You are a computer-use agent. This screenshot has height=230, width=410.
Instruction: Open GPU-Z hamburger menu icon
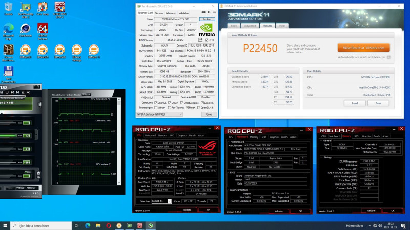[x=214, y=12]
